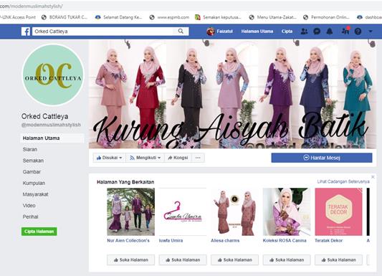The height and width of the screenshot is (276, 382).
Task: Expand the Mengikuti dropdown
Action: [145, 158]
